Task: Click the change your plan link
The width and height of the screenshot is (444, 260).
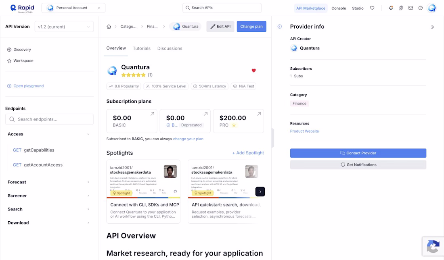Action: tap(188, 139)
